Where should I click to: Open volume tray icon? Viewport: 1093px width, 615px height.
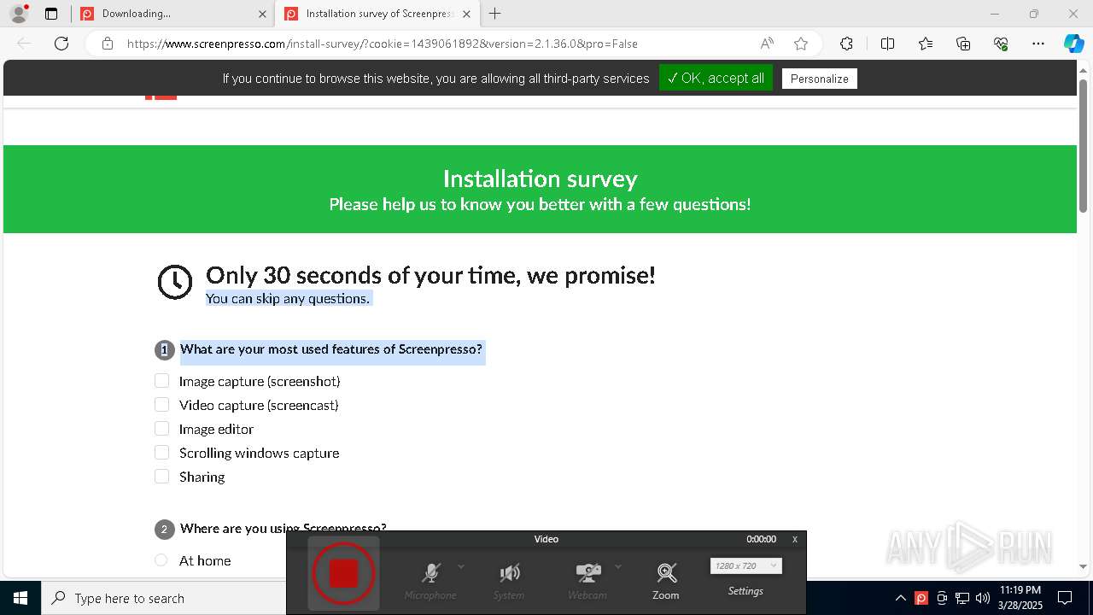coord(983,598)
